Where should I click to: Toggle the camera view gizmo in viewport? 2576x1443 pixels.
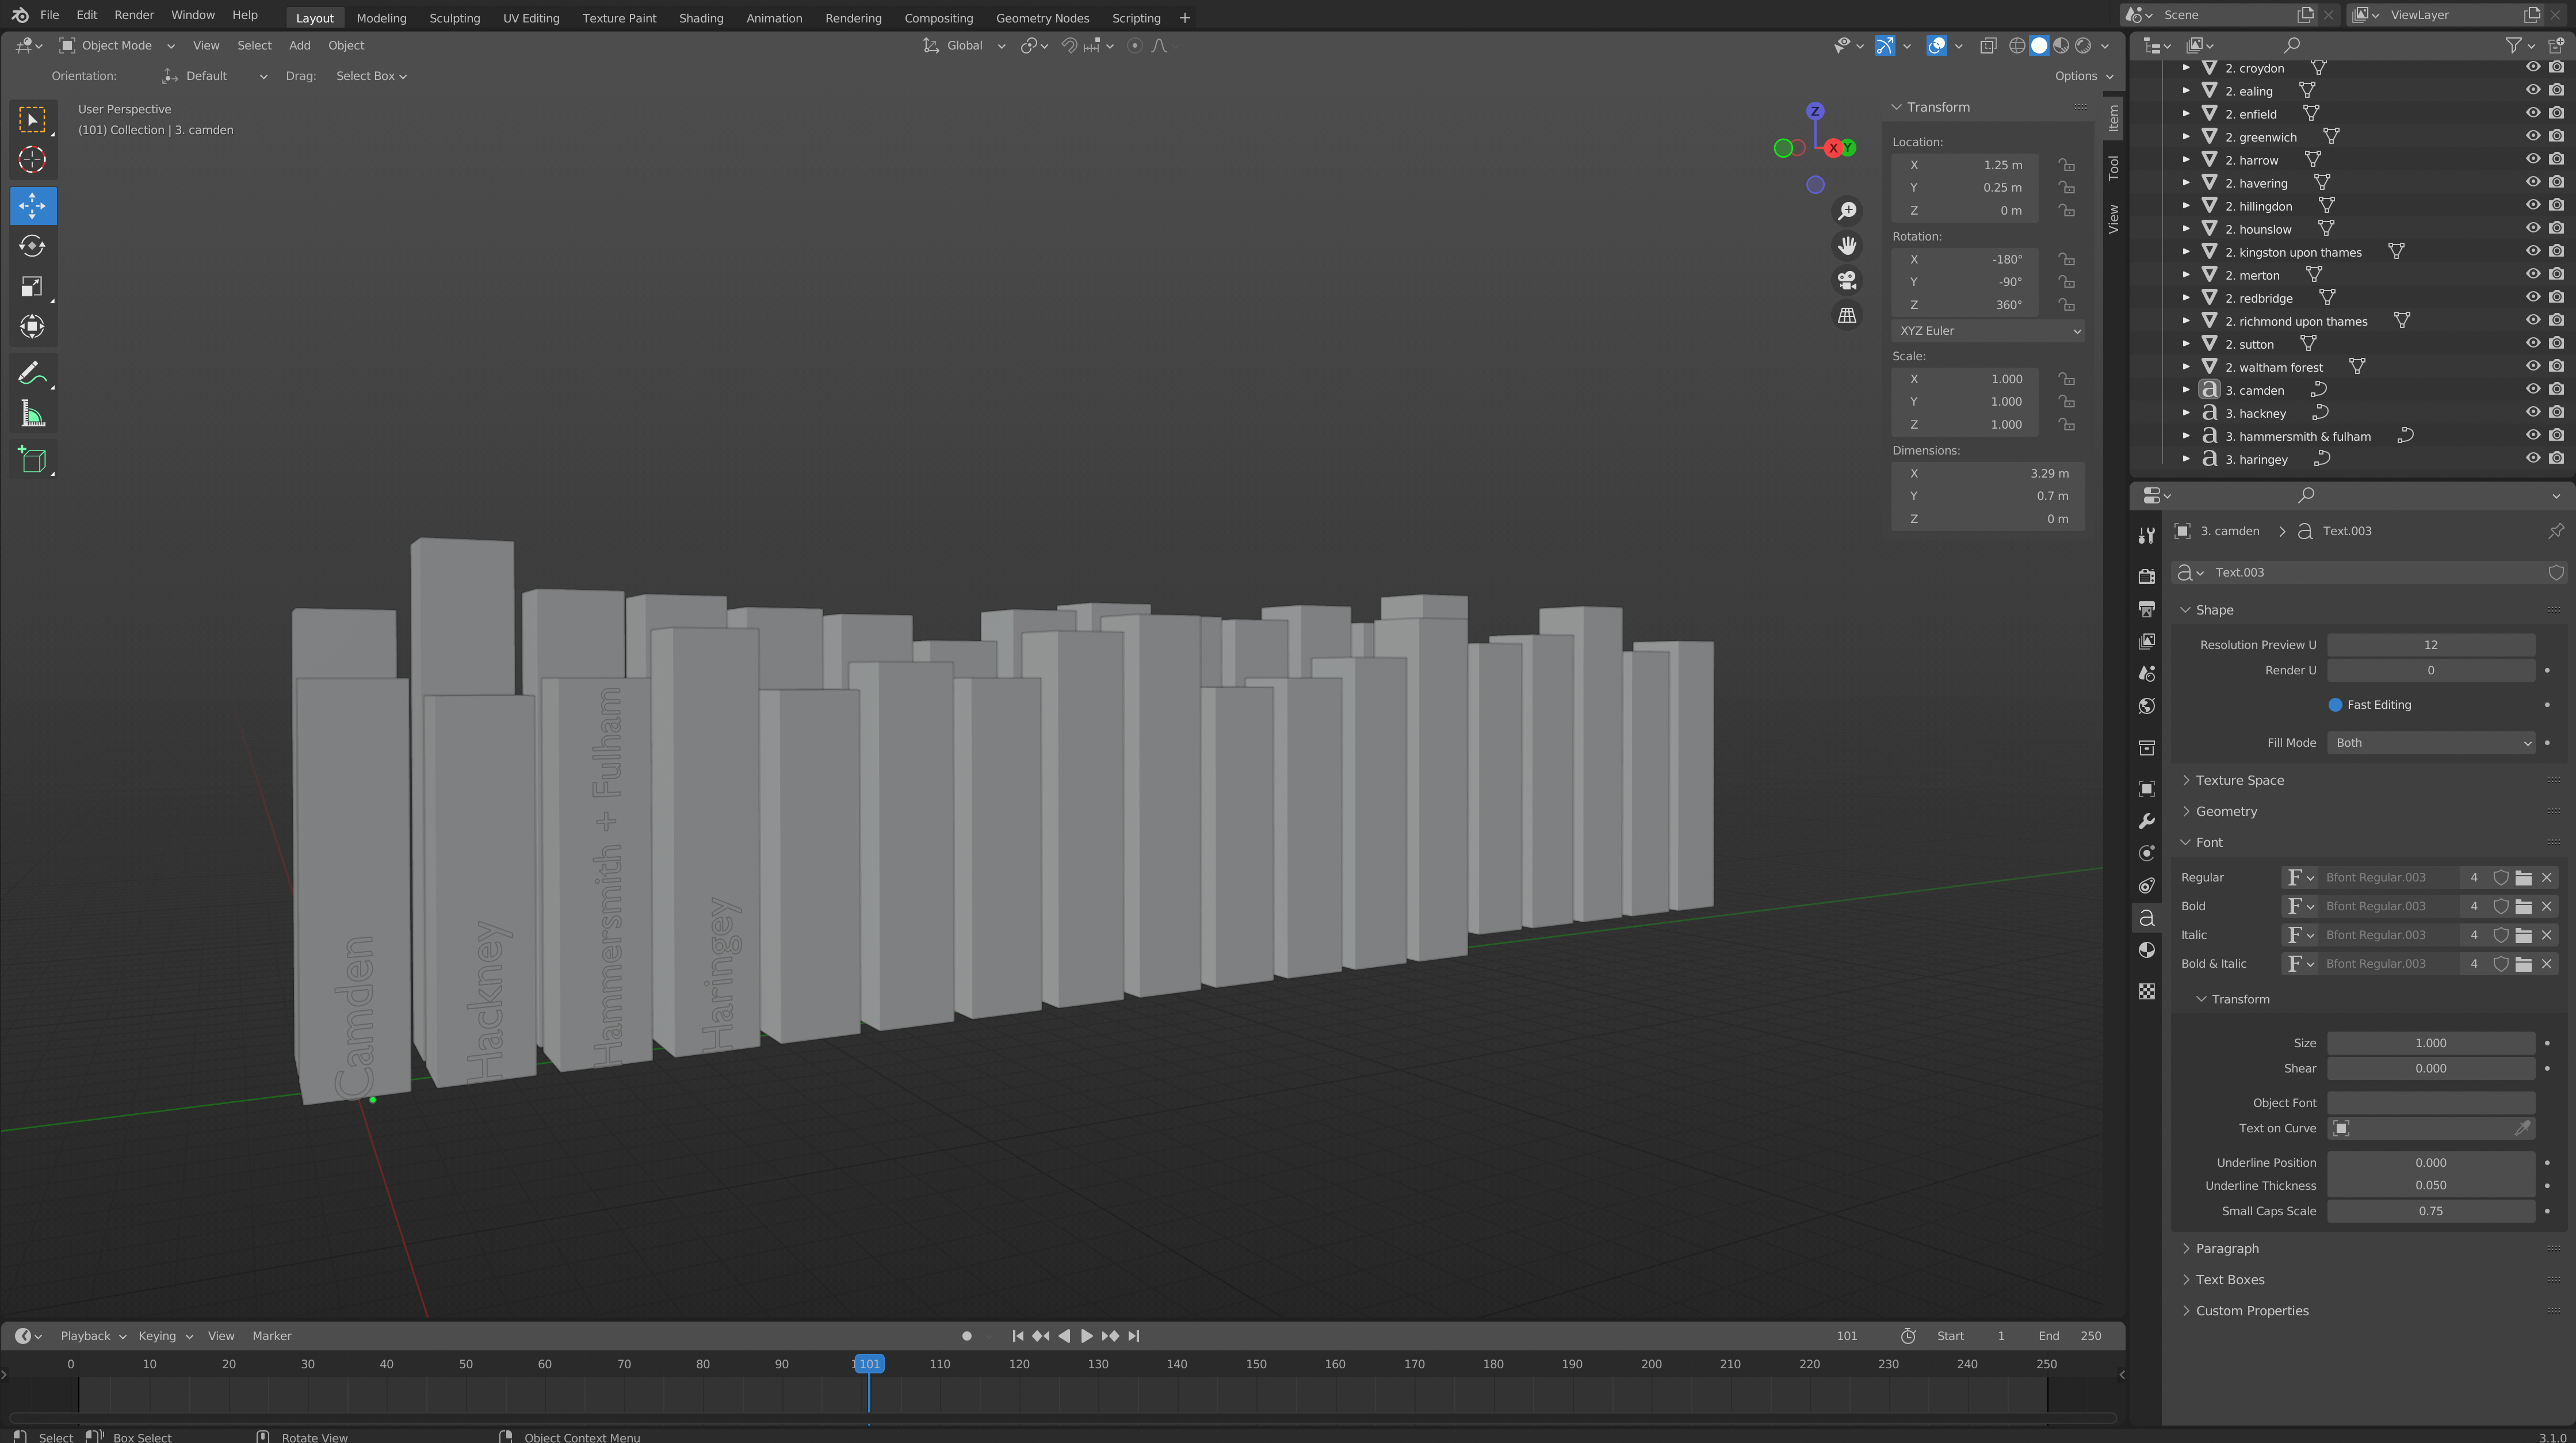(x=1847, y=281)
